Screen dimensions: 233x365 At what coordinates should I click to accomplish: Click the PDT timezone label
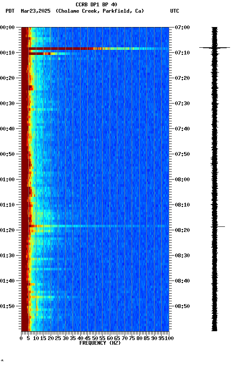pyautogui.click(x=10, y=11)
